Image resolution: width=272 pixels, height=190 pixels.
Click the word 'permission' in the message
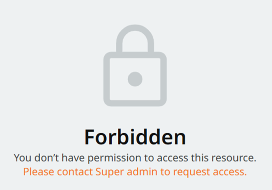pos(115,158)
